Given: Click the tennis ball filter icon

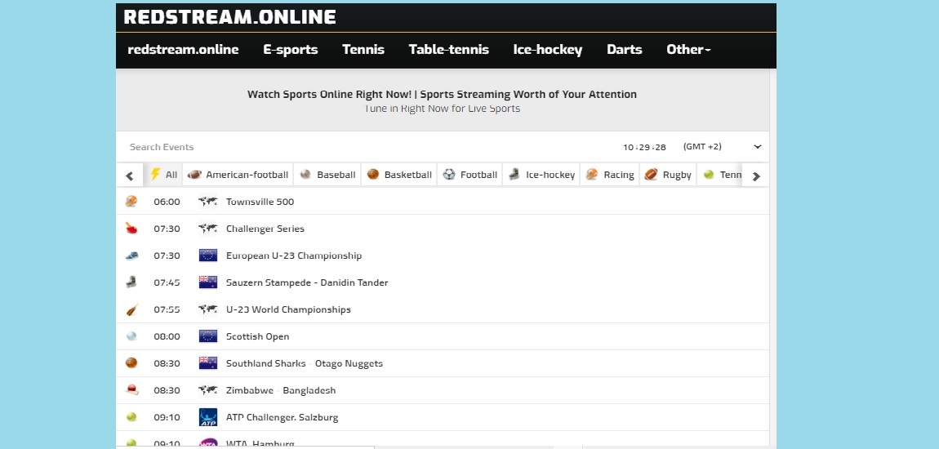Looking at the screenshot, I should [x=709, y=174].
